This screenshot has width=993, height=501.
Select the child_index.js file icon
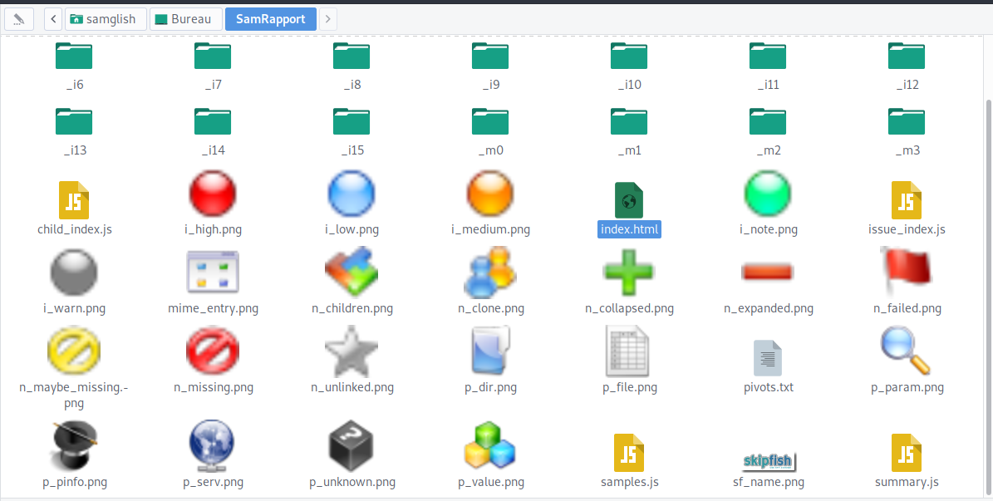click(74, 200)
